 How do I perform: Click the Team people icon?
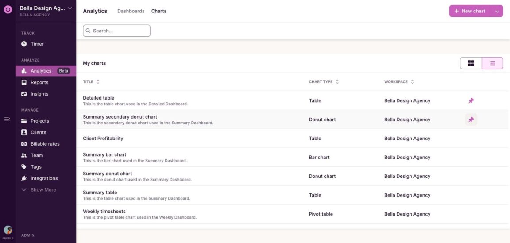tap(24, 155)
